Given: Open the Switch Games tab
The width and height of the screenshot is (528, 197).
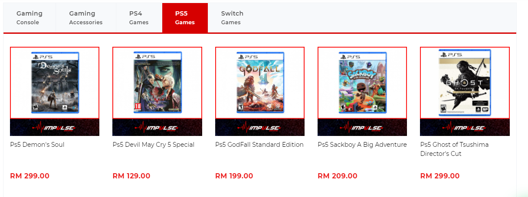Looking at the screenshot, I should coord(232,18).
